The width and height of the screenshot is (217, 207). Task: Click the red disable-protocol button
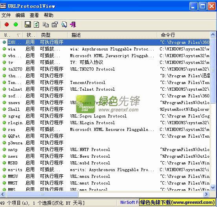click(7, 24)
